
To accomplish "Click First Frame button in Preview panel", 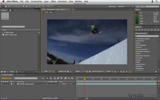I will point(136,30).
